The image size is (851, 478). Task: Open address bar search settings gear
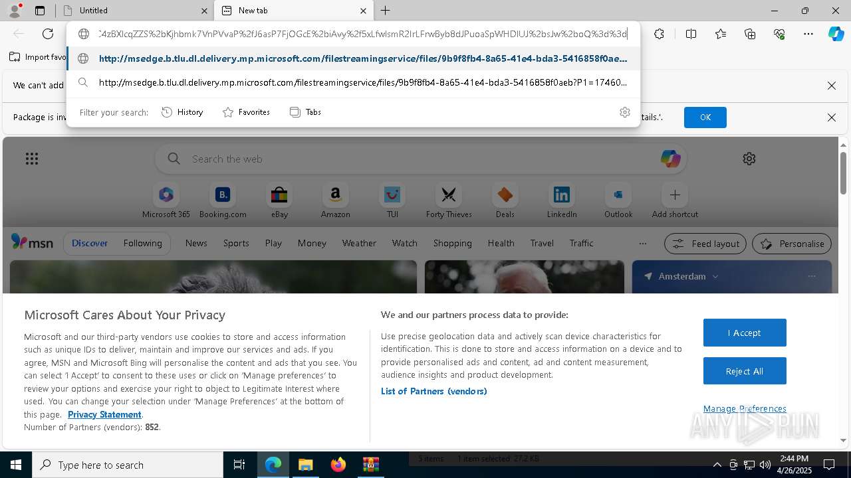(x=624, y=112)
